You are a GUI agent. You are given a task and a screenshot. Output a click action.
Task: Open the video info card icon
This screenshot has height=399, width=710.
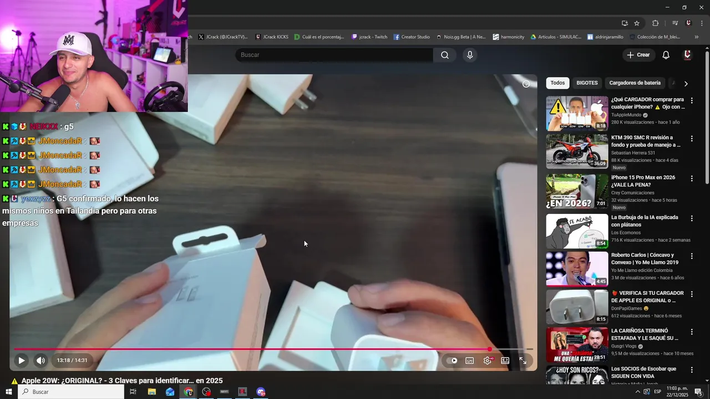pyautogui.click(x=526, y=84)
